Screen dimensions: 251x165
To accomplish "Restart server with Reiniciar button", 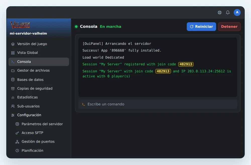I will coord(201,27).
